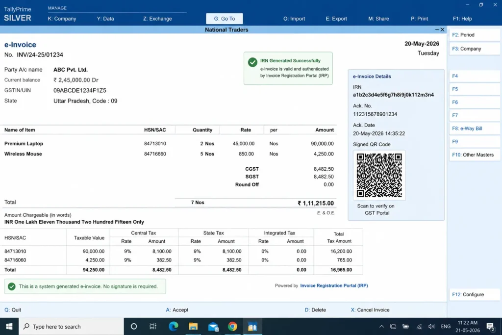This screenshot has height=335, width=502.
Task: Click total amount ₹ 1,11,215.00
Action: coord(316,203)
